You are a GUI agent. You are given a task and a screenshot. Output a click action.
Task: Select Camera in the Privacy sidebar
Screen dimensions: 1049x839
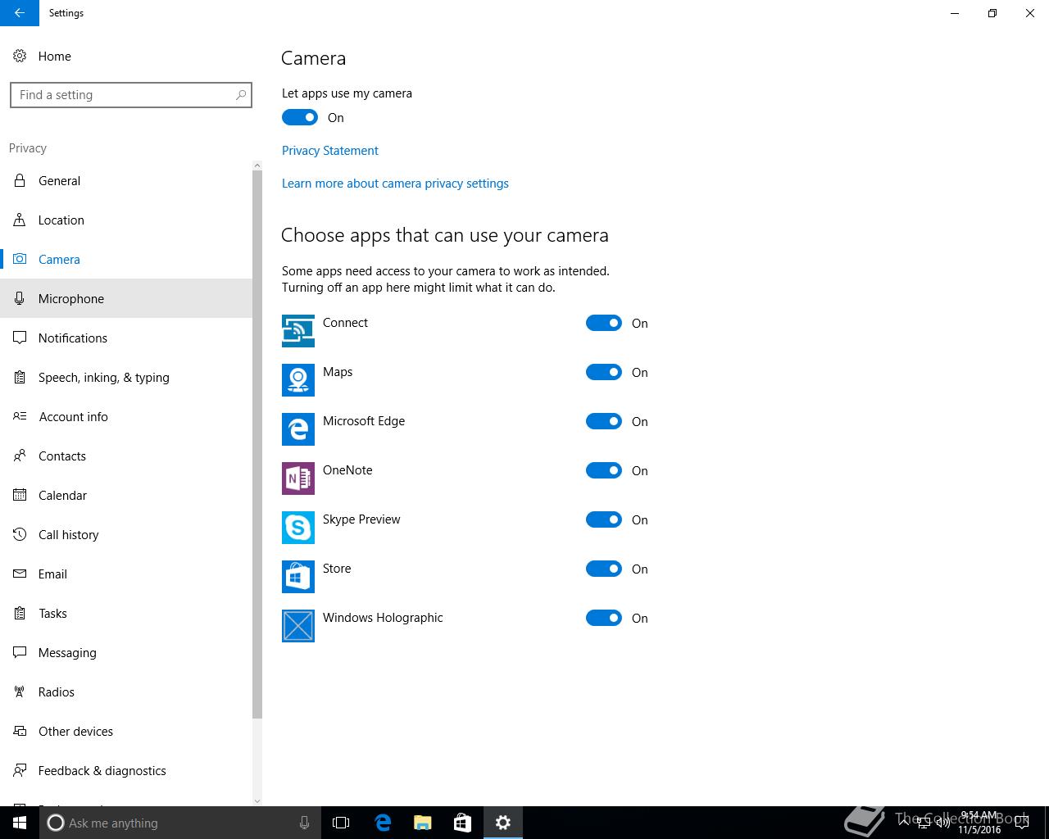coord(126,260)
